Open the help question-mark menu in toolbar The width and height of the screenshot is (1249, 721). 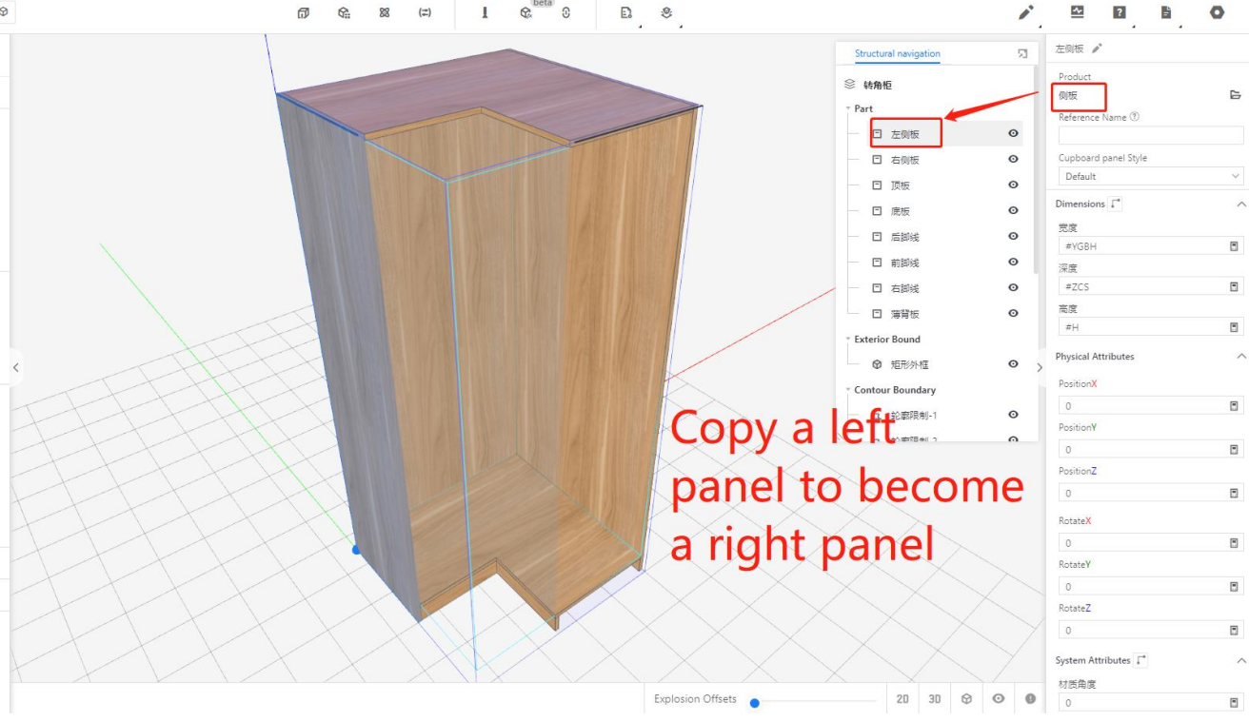1120,12
